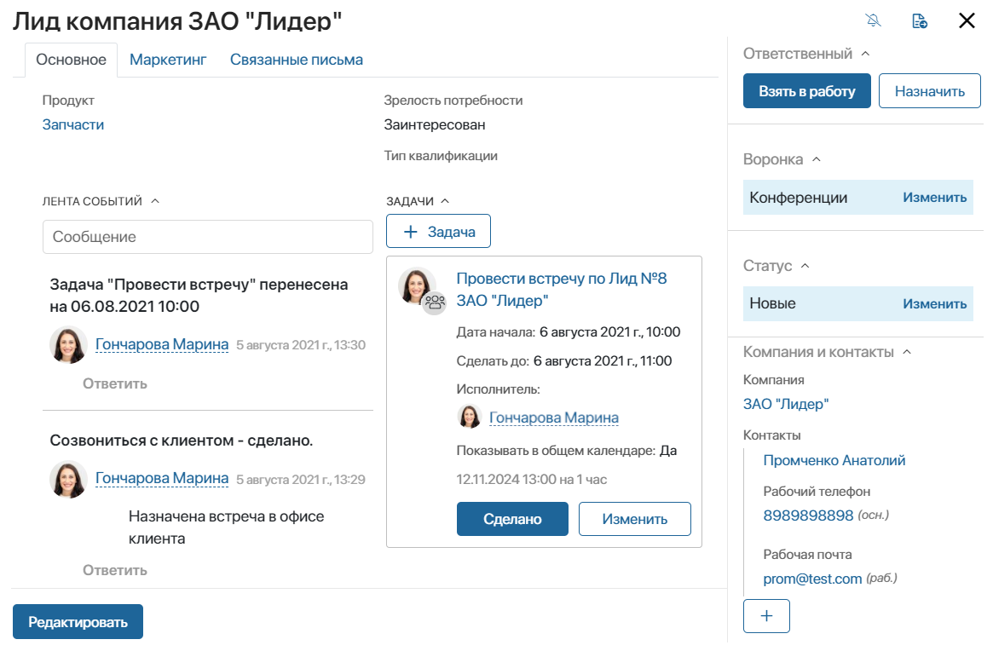Click the Взять в работу button
The width and height of the screenshot is (993, 651).
point(807,91)
